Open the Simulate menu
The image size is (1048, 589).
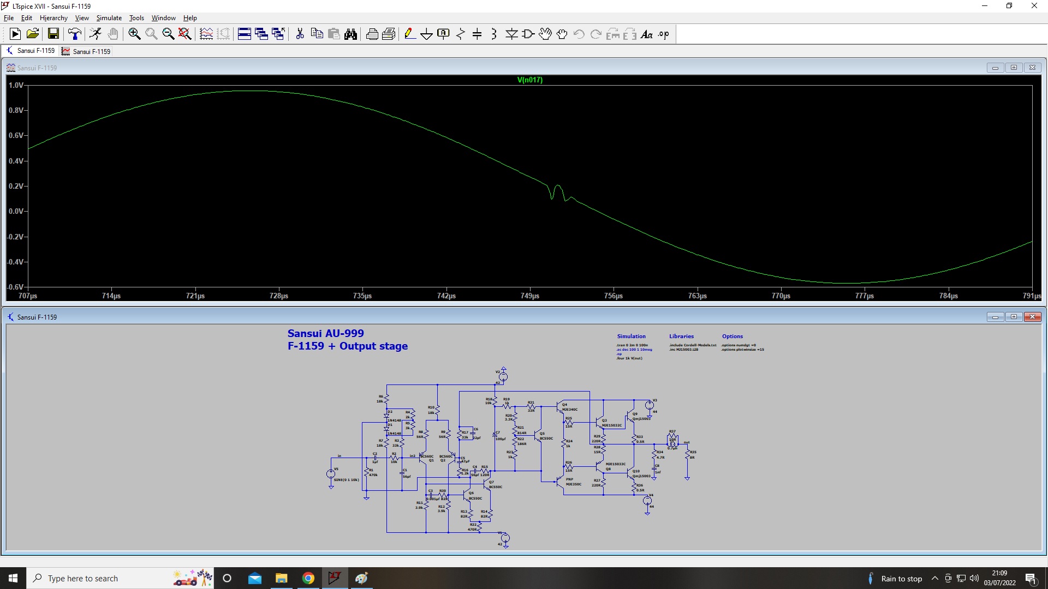109,18
